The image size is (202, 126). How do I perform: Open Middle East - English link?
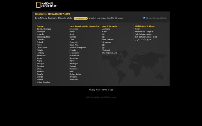[x=144, y=31]
